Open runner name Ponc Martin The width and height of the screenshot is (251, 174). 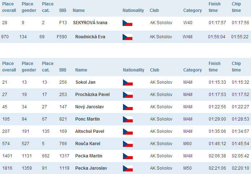click(x=88, y=119)
